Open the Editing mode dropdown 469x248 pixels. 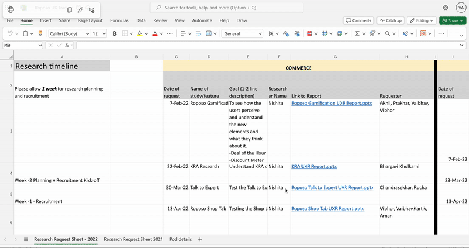(x=422, y=20)
